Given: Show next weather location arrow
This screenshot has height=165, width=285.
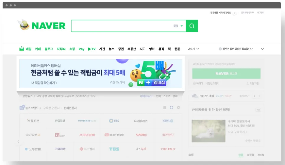Looking at the screenshot, I should [259, 96].
